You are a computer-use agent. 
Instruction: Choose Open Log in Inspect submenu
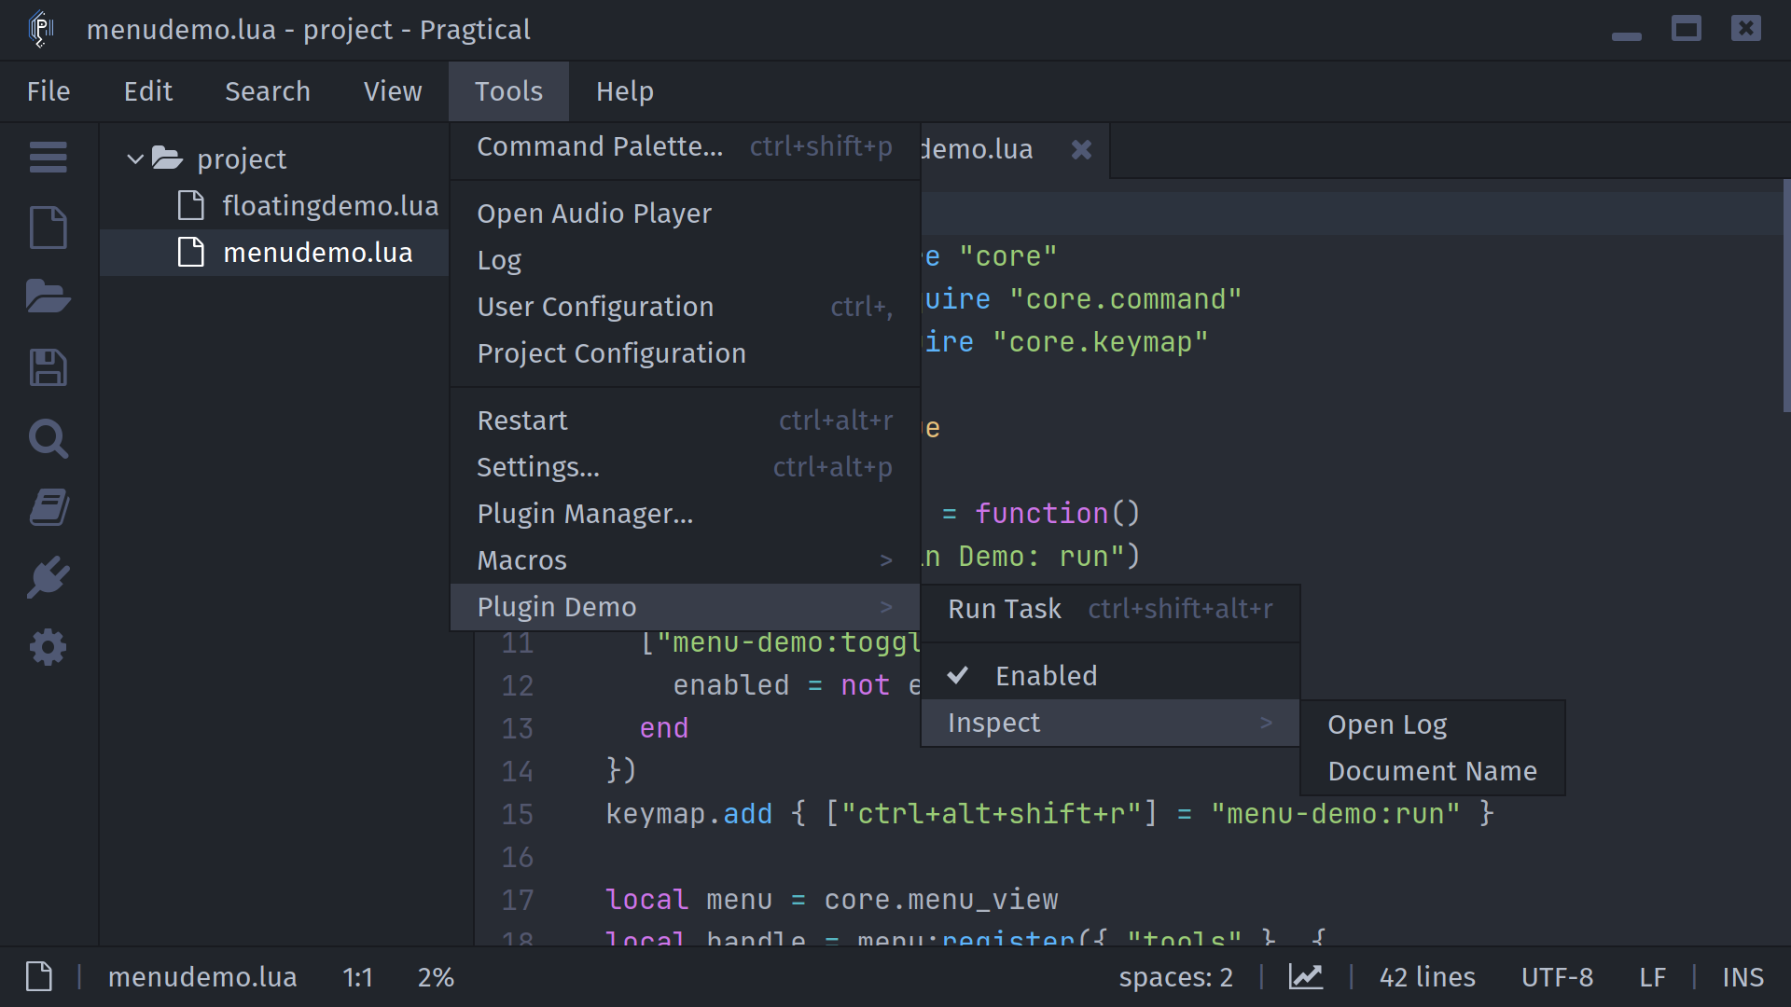1433,724
